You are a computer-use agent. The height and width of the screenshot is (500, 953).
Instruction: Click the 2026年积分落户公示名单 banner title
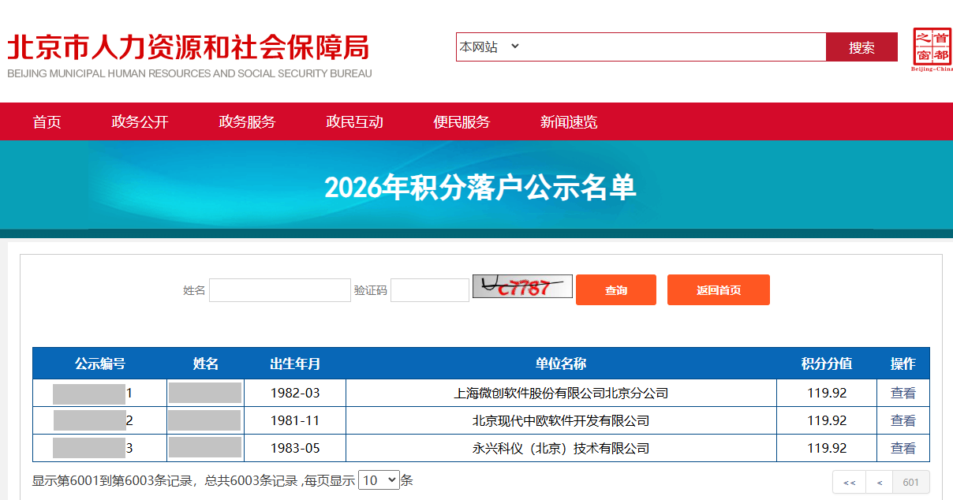(x=480, y=188)
